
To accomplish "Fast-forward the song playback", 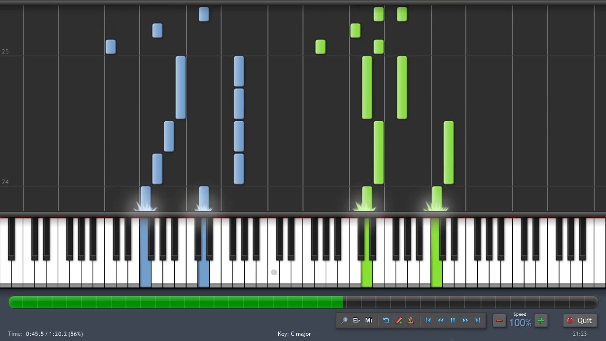I will point(465,321).
